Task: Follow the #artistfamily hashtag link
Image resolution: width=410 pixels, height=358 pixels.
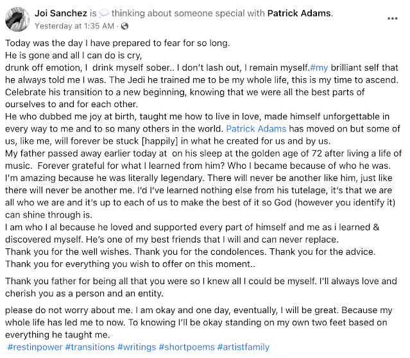Action: pos(243,347)
